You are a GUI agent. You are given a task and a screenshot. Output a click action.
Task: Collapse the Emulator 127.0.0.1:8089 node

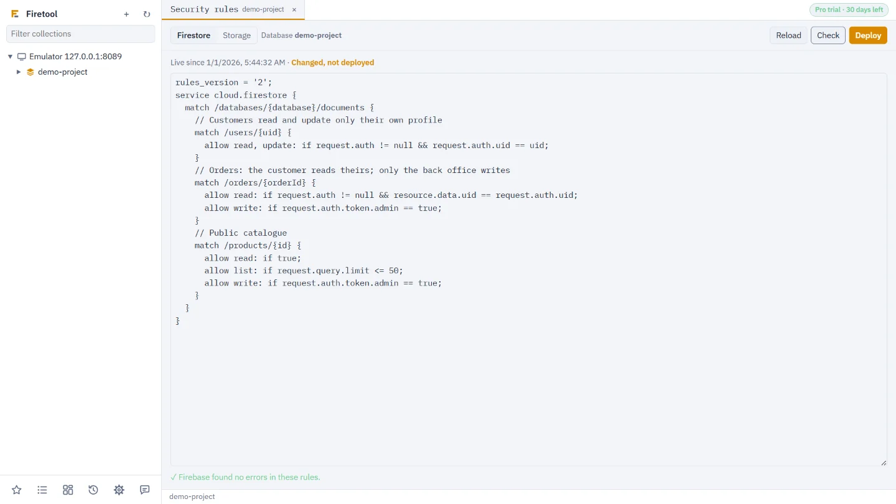[x=10, y=57]
